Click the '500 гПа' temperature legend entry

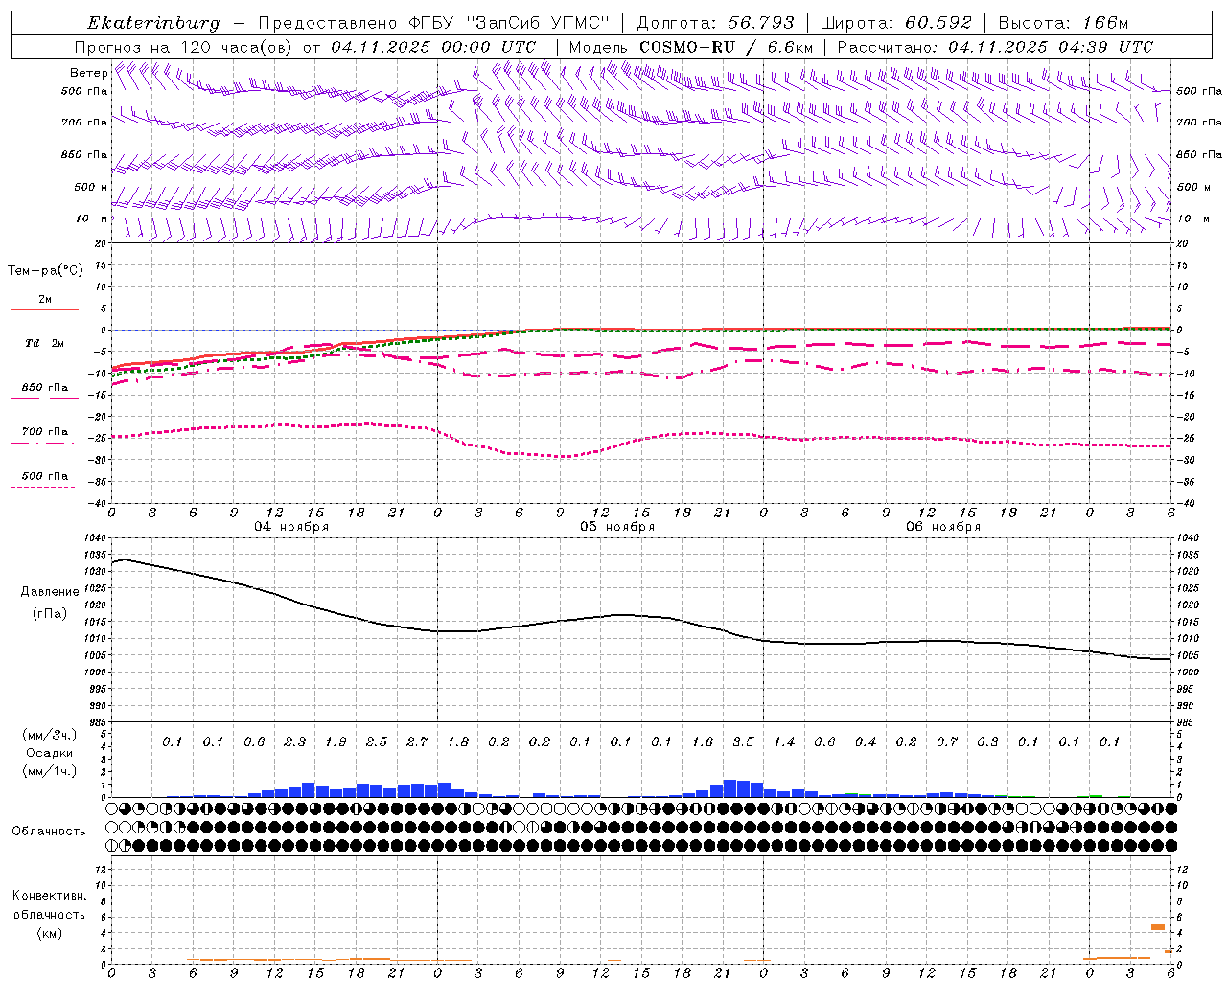pyautogui.click(x=44, y=476)
